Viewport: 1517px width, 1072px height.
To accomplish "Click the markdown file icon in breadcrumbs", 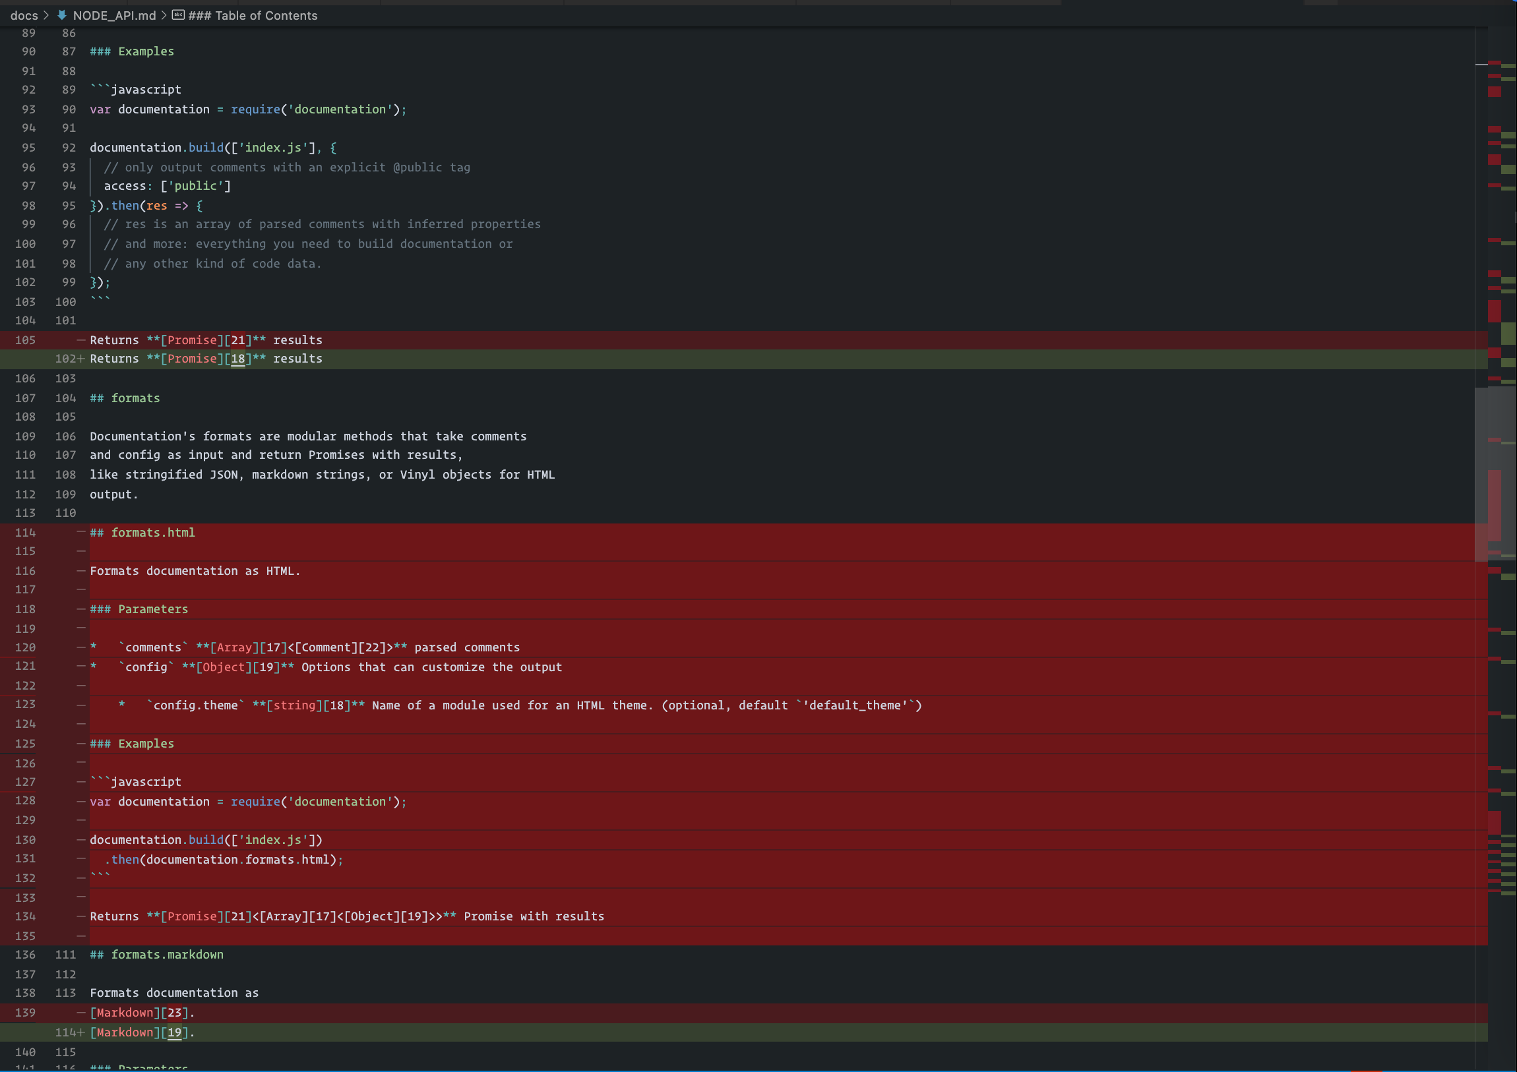I will pos(61,15).
